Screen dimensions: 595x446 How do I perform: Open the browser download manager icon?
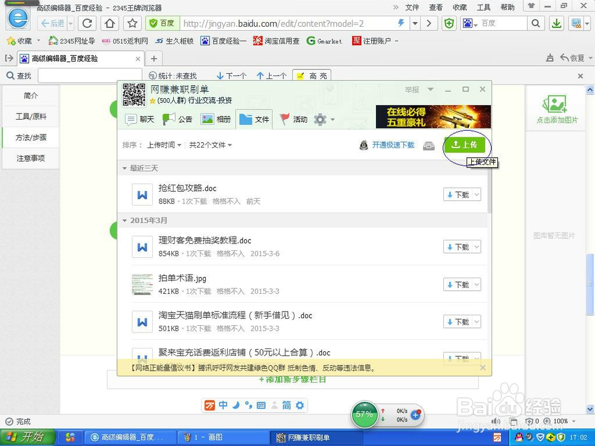557,24
